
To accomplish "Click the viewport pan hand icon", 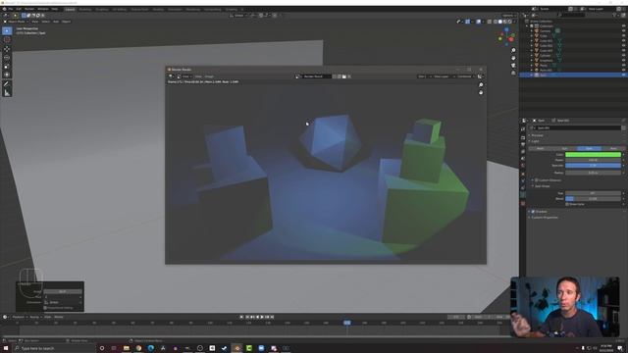I will tap(513, 58).
